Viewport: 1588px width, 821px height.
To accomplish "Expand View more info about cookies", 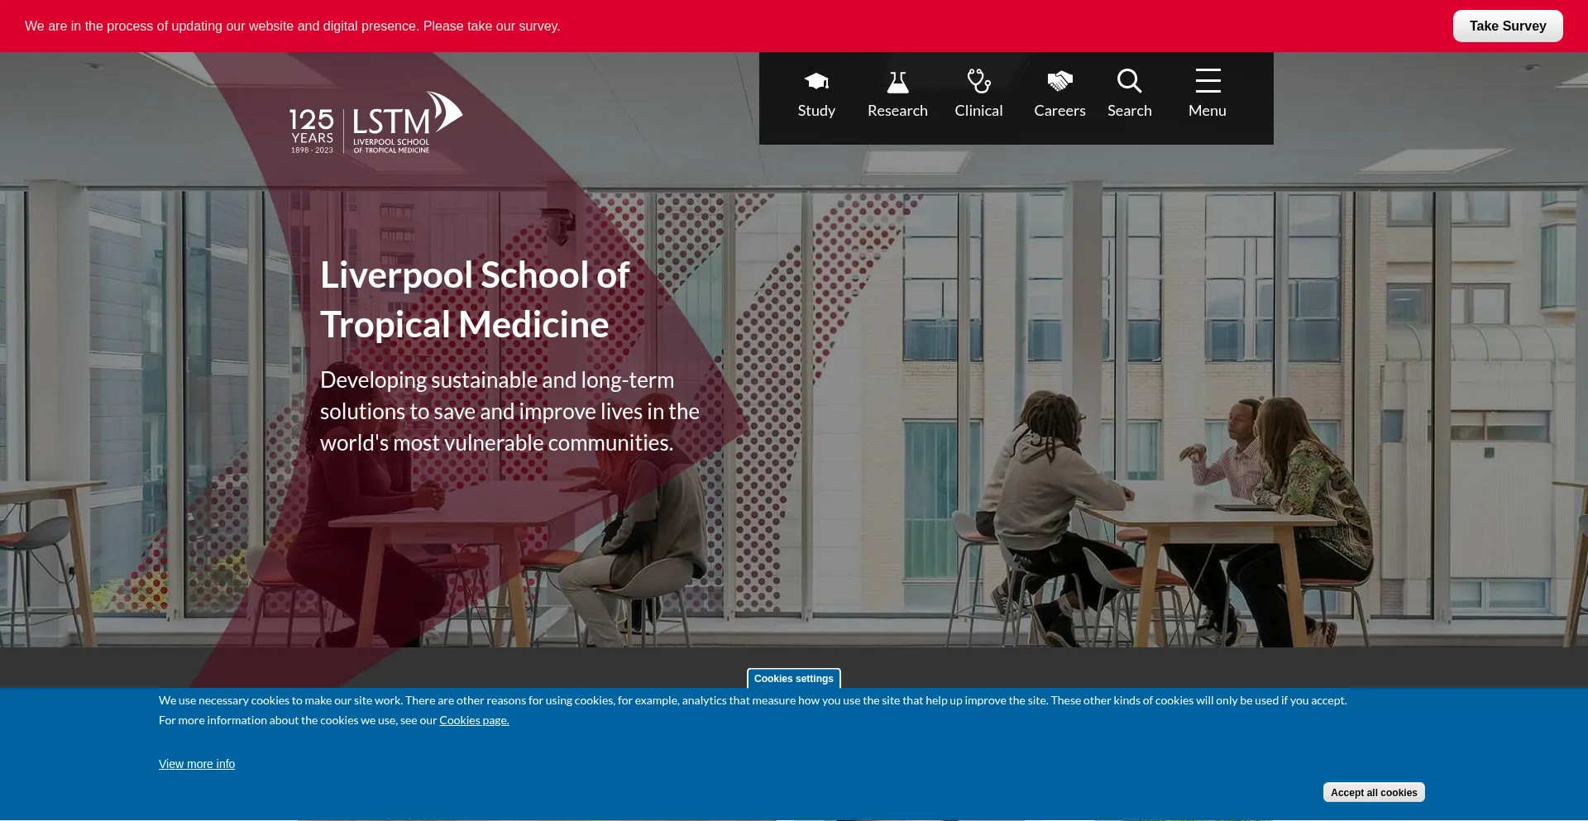I will (x=197, y=764).
